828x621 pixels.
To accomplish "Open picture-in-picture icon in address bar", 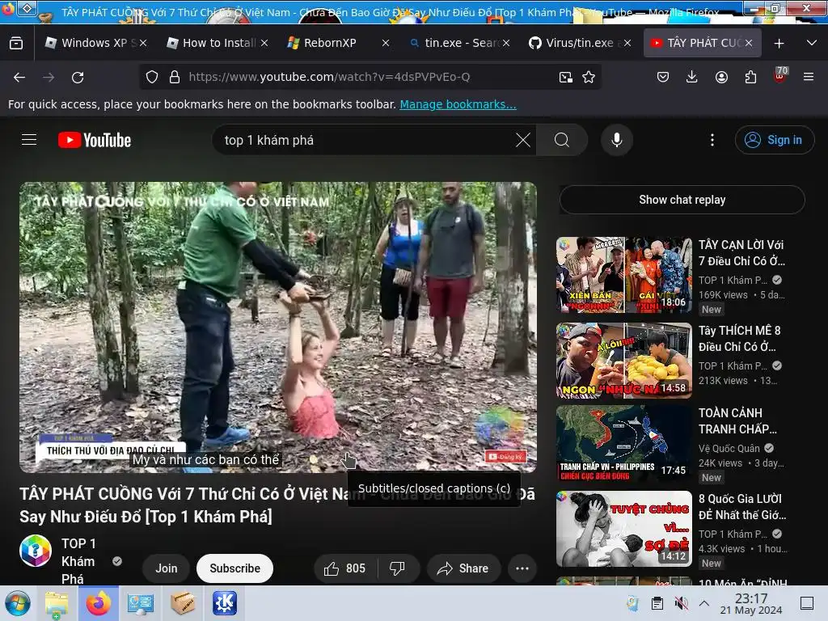I will coord(565,77).
